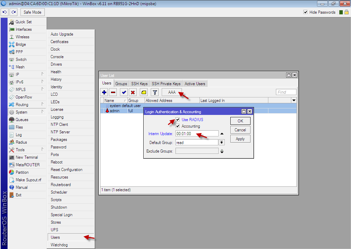Screen dimensions: 351x249
Task: Toggle Hide Passwords checkbox
Action: [305, 12]
